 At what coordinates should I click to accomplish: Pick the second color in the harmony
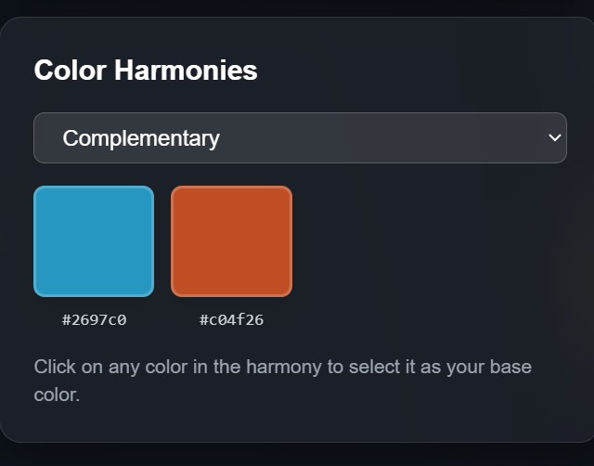[231, 241]
